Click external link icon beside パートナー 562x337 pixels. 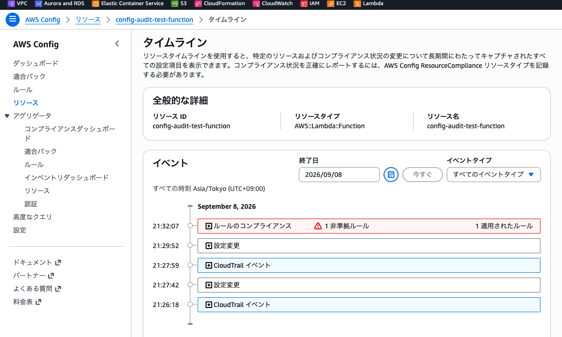click(x=51, y=276)
